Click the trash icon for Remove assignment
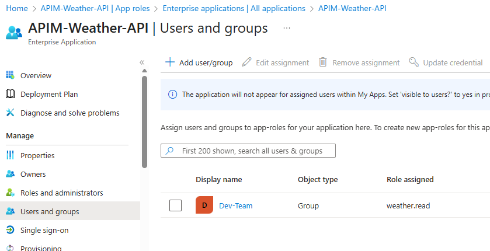Screen dimensions: 490x251 click(x=323, y=62)
